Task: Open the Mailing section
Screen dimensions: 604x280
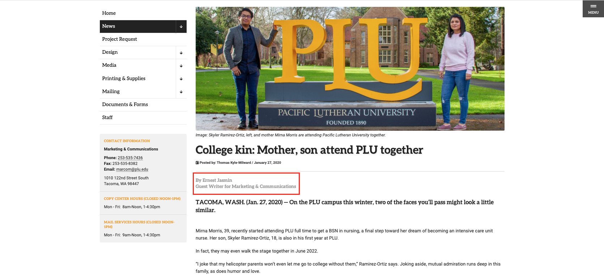Action: click(x=111, y=91)
